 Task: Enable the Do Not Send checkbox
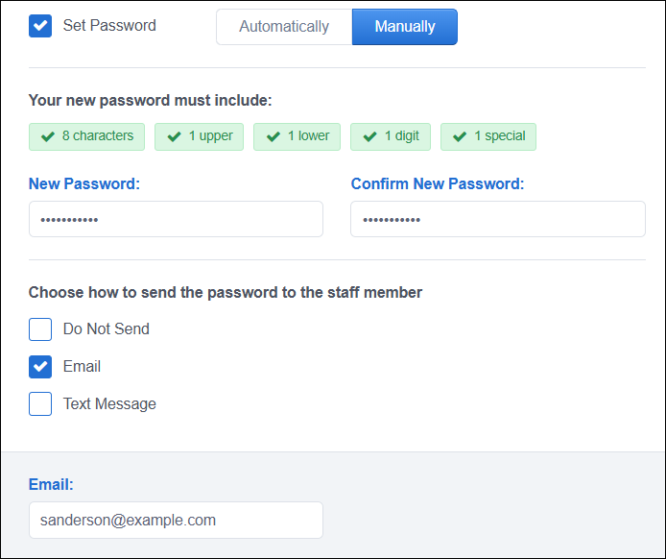40,329
